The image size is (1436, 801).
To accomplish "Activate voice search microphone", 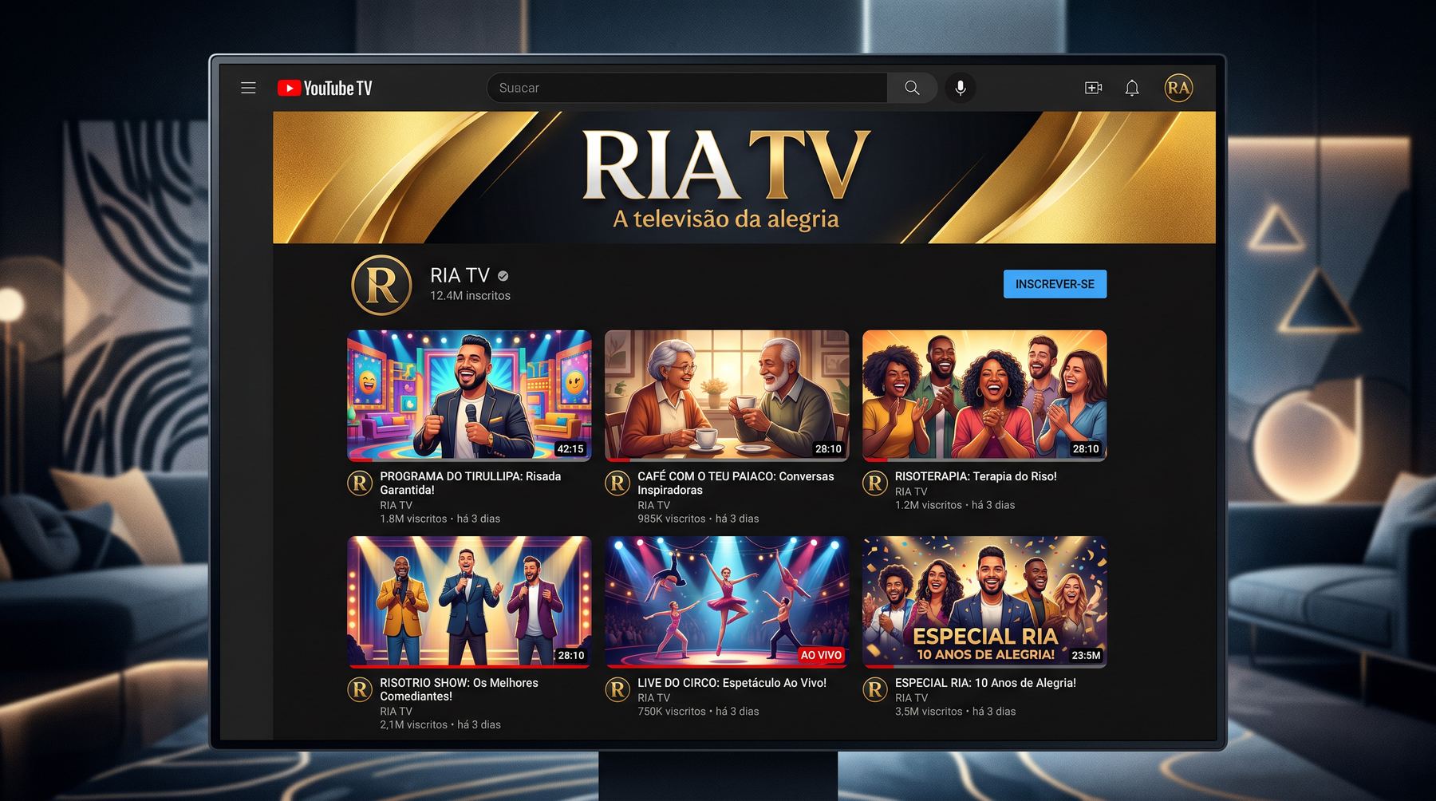I will coord(961,88).
